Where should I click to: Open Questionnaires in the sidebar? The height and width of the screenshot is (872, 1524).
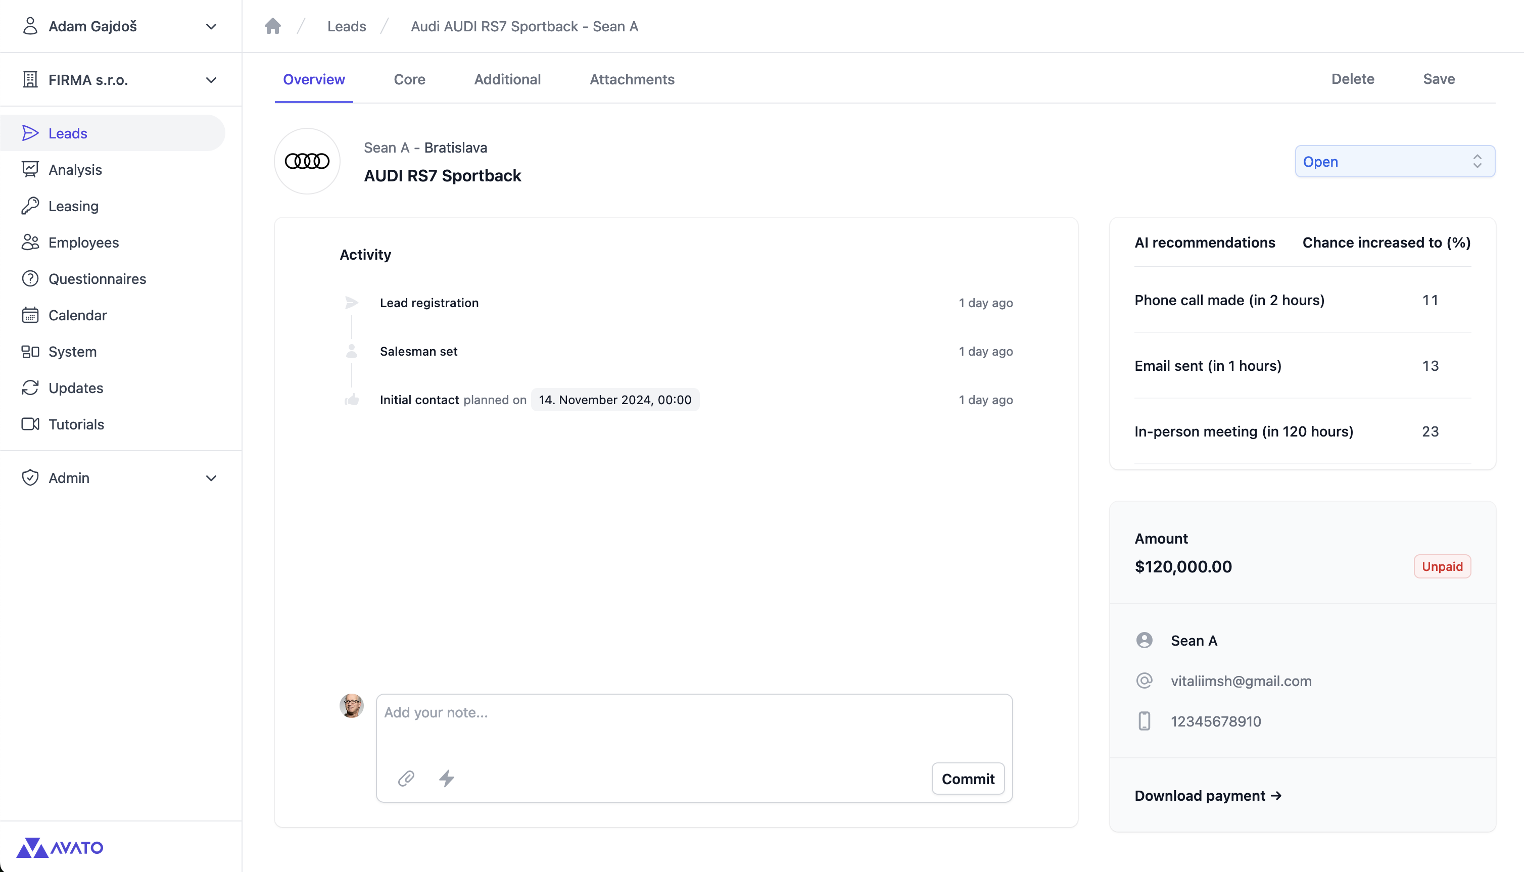coord(113,279)
